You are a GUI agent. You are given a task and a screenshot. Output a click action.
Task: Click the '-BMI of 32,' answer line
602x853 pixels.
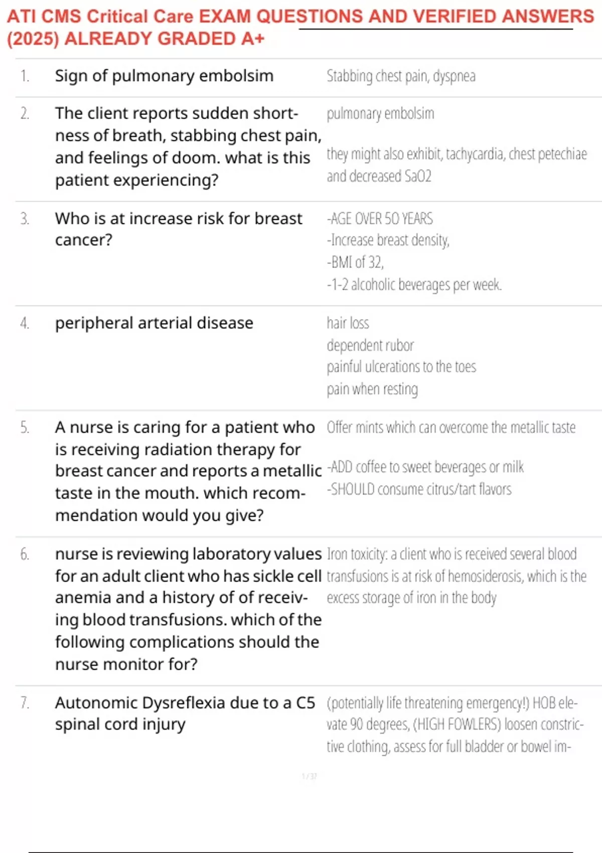point(355,262)
